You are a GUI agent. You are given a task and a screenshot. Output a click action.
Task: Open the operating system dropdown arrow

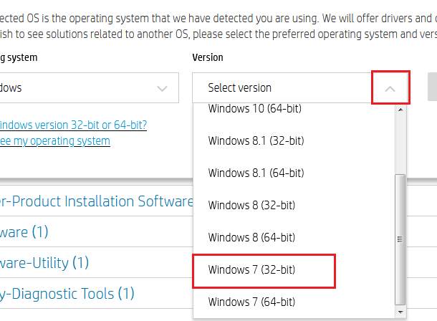(162, 88)
